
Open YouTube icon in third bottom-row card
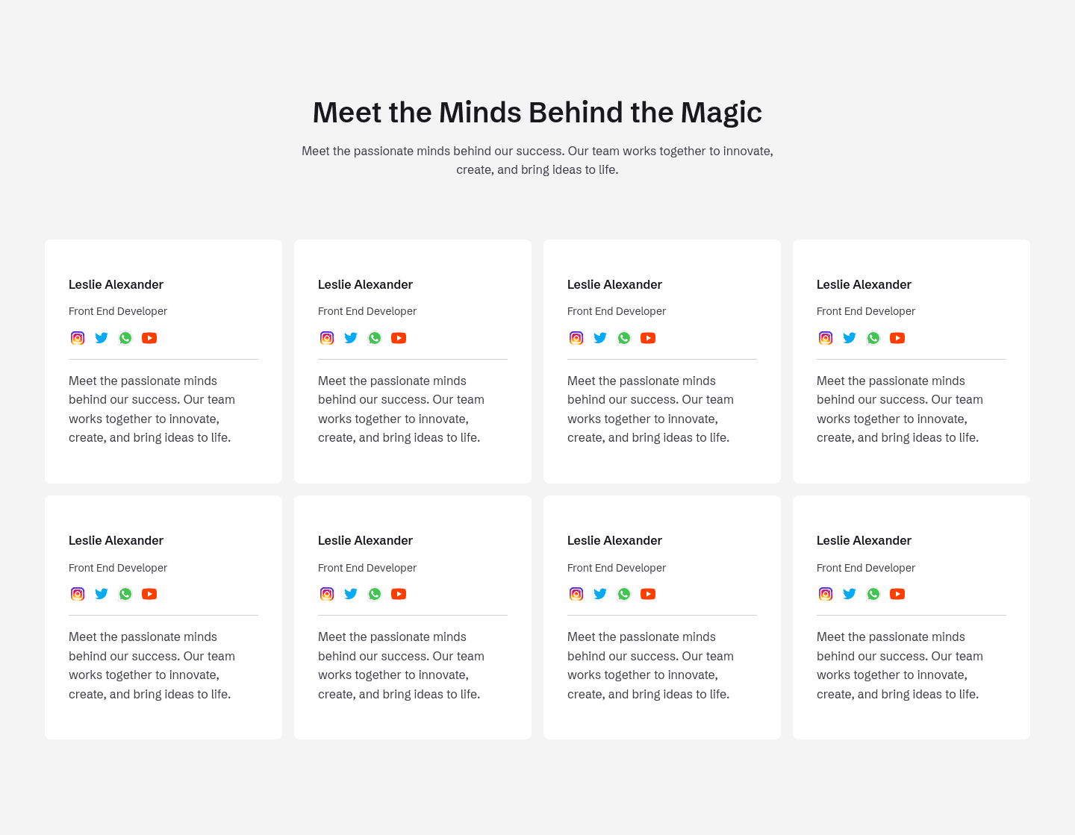point(648,594)
